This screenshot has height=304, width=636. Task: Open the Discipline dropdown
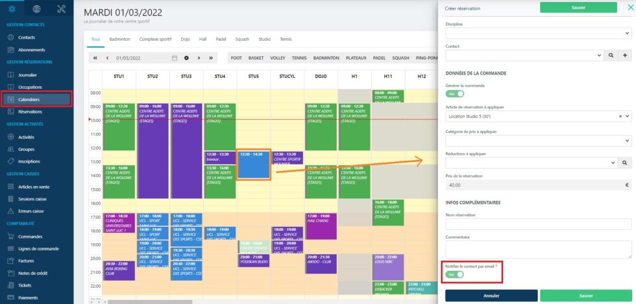point(538,34)
